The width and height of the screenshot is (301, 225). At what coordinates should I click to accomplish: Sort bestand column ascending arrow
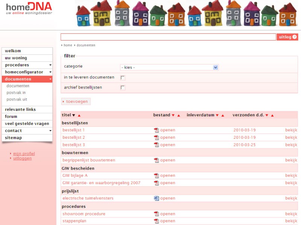(179, 115)
